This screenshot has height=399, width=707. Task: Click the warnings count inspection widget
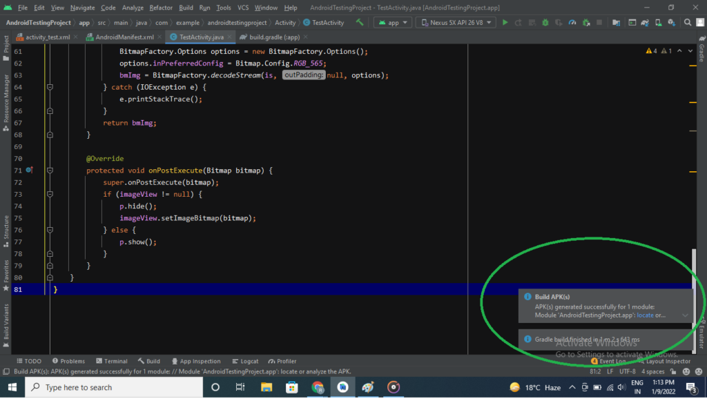click(x=659, y=51)
